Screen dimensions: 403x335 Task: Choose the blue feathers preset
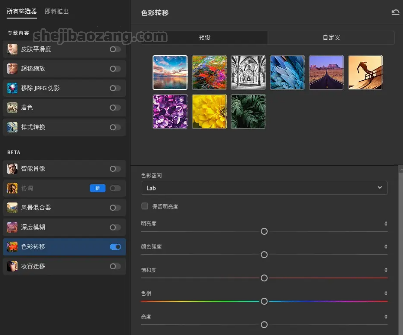287,72
